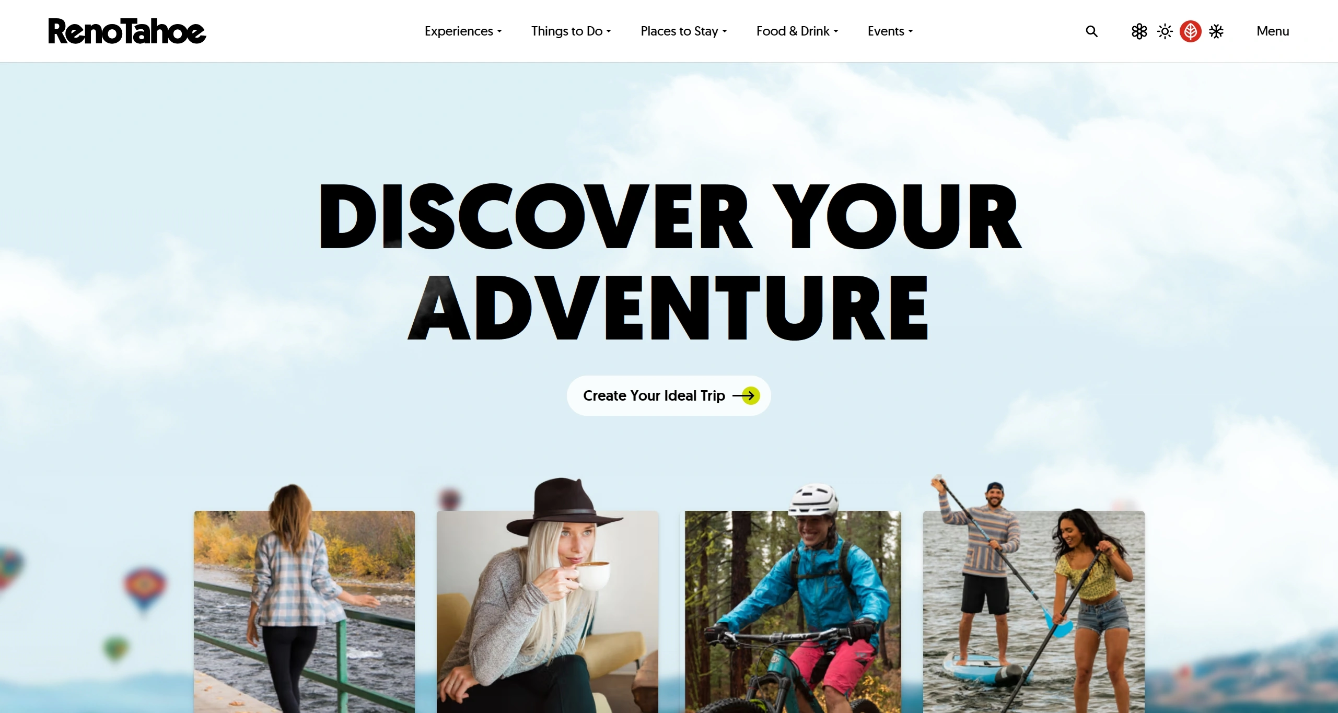
Task: Switch to the summer sun season icon
Action: tap(1165, 31)
